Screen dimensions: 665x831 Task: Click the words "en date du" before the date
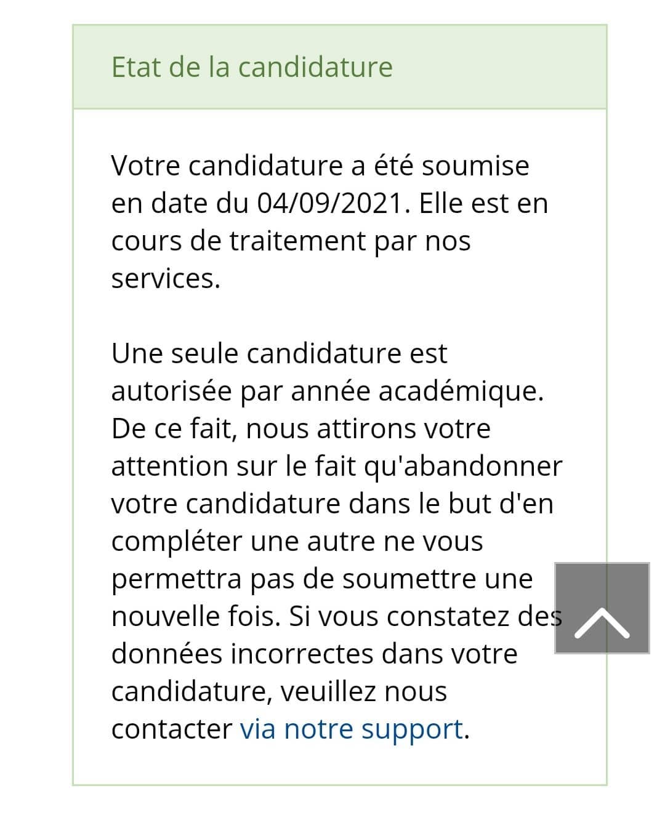(x=180, y=203)
